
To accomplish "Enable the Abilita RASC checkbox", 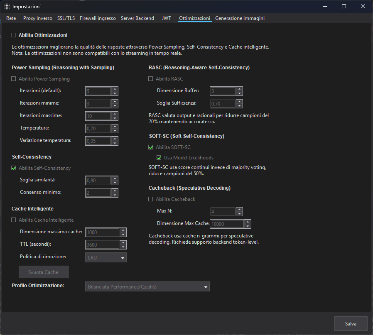I will [x=151, y=79].
